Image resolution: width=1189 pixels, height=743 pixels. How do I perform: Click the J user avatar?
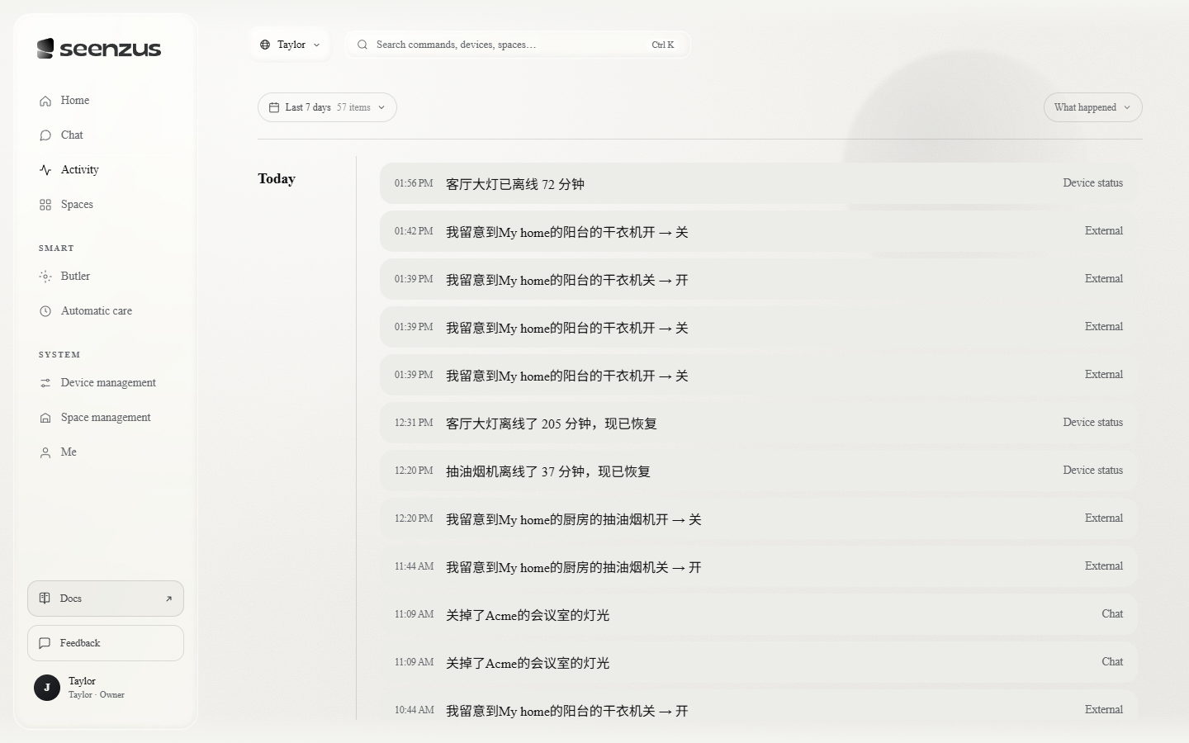pyautogui.click(x=47, y=688)
